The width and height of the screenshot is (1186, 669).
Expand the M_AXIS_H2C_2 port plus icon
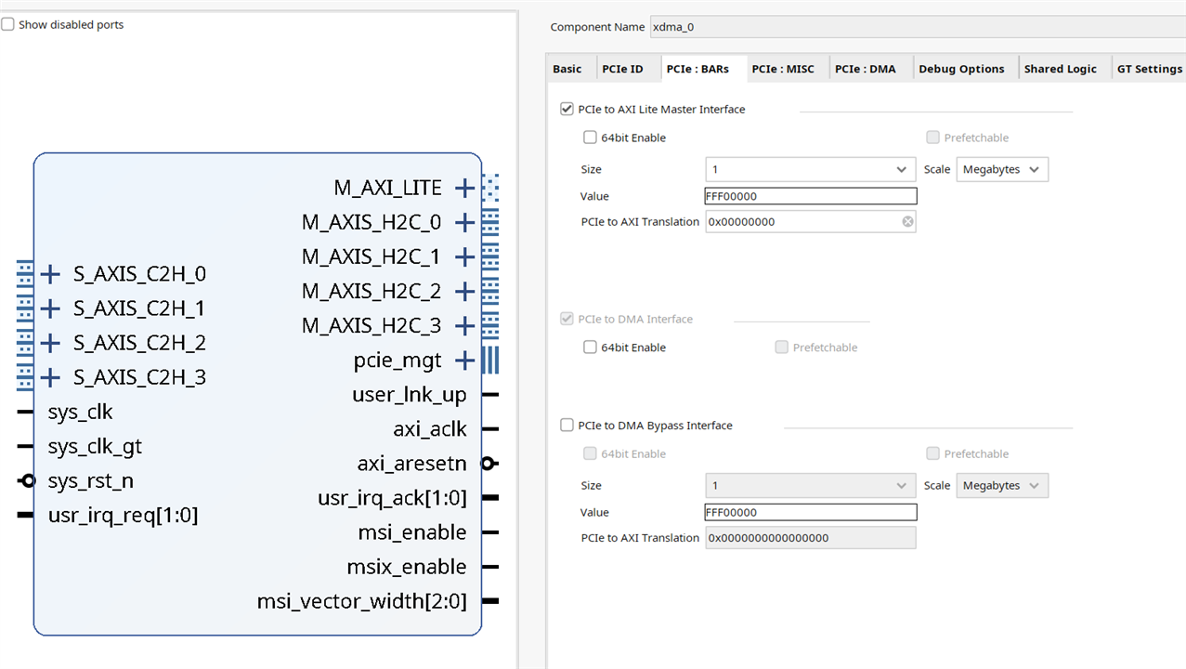pos(465,292)
